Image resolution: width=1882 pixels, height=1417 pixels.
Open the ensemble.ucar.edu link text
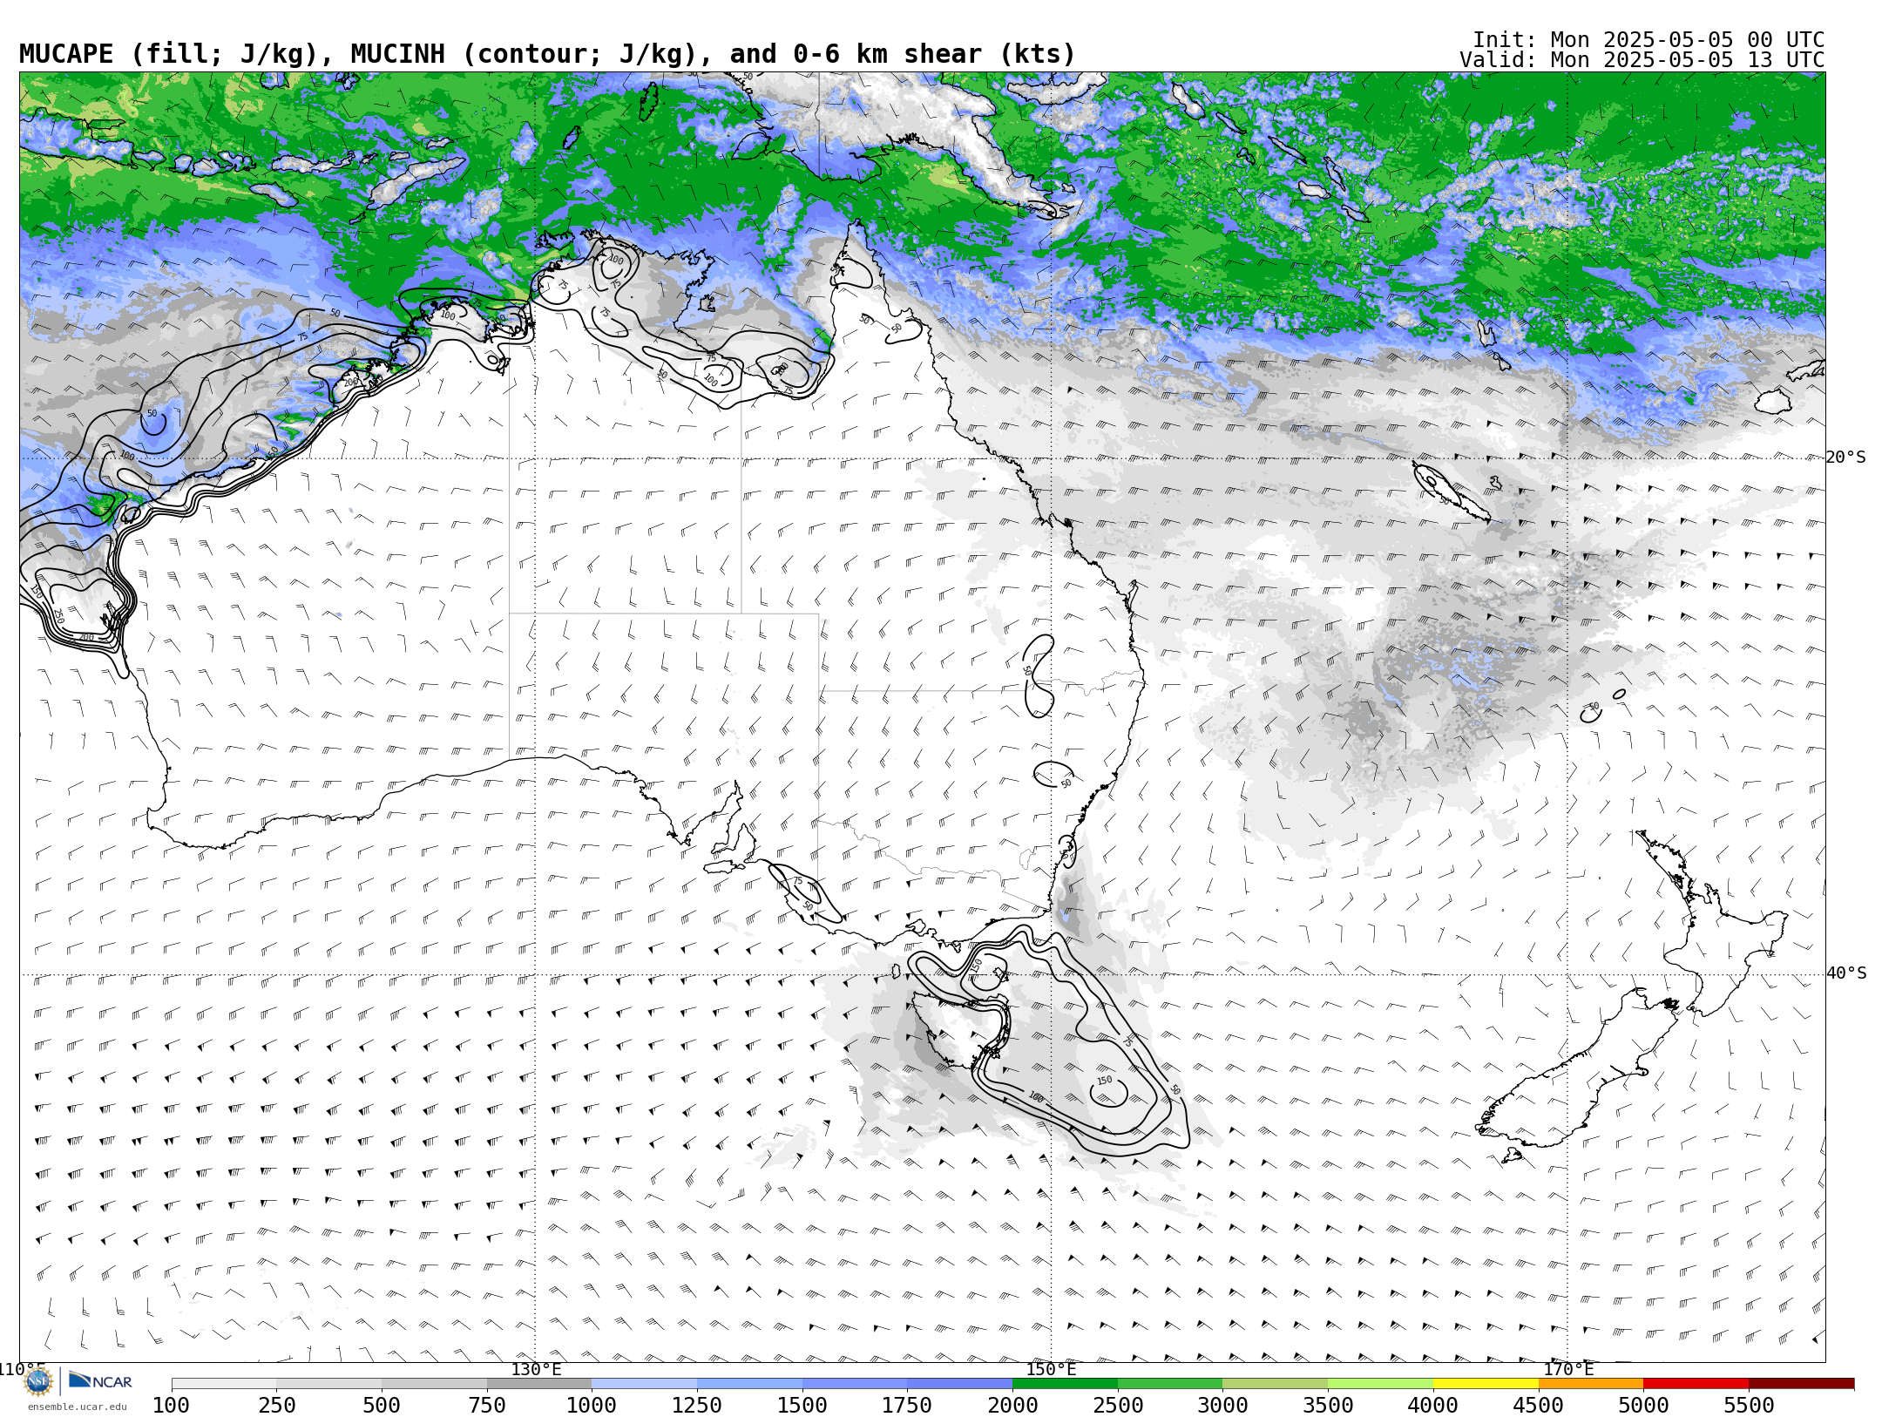point(77,1407)
